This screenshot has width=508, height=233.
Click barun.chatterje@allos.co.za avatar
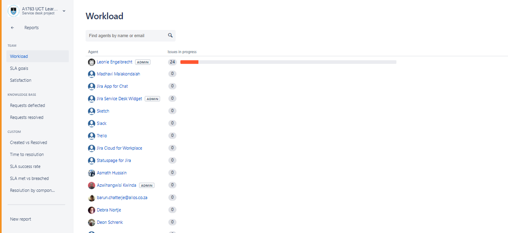click(91, 198)
